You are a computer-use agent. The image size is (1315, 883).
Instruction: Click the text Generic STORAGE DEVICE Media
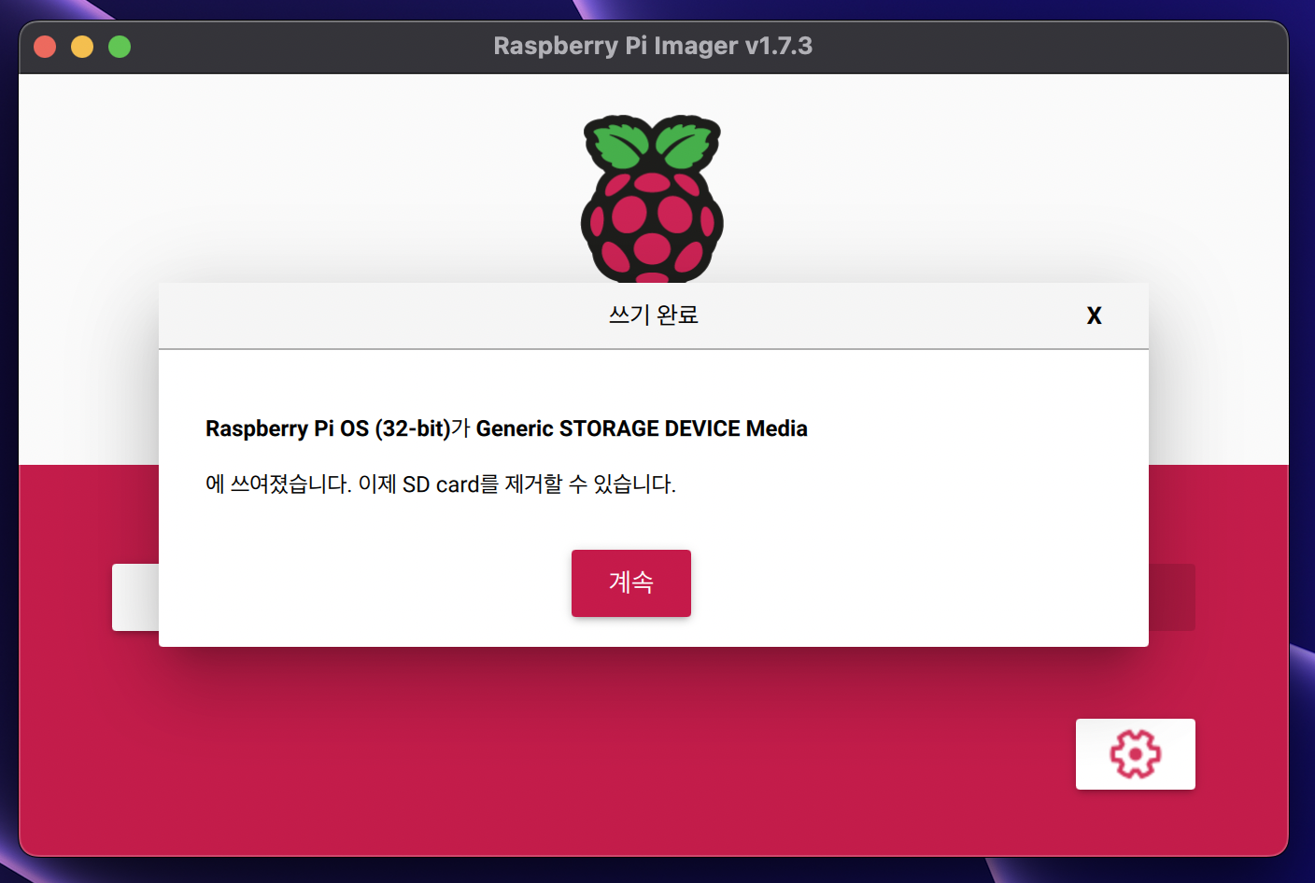point(642,428)
